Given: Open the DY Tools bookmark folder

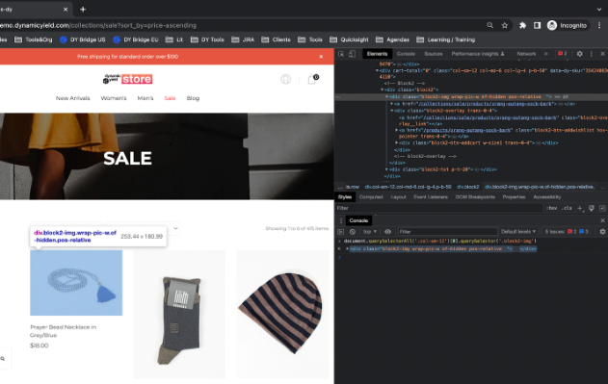Looking at the screenshot, I should 207,39.
